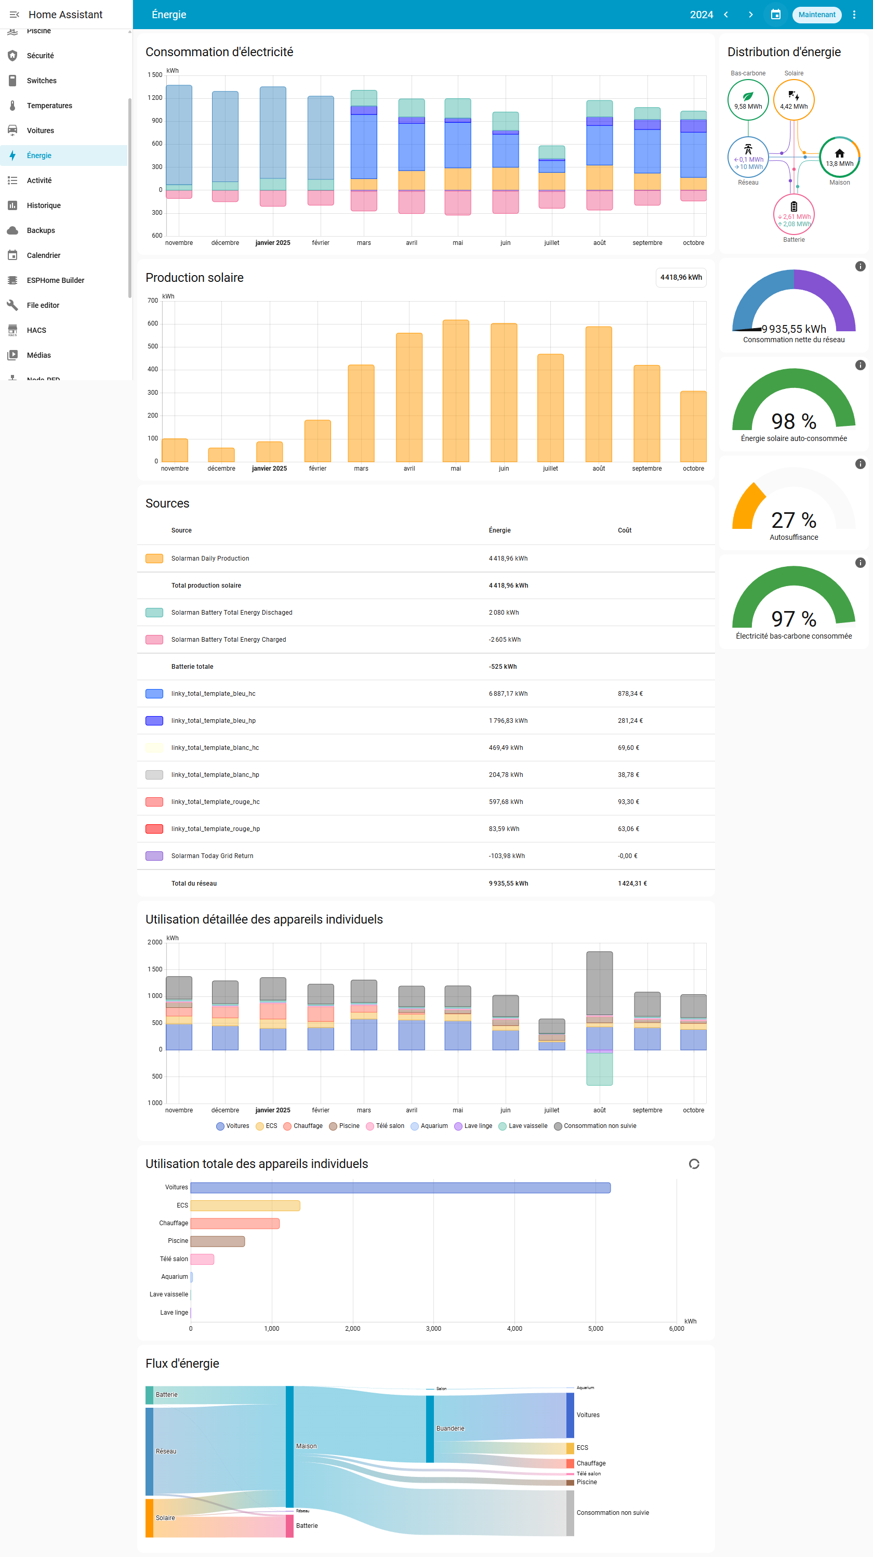
Task: Go to previous year with left chevron
Action: (726, 15)
